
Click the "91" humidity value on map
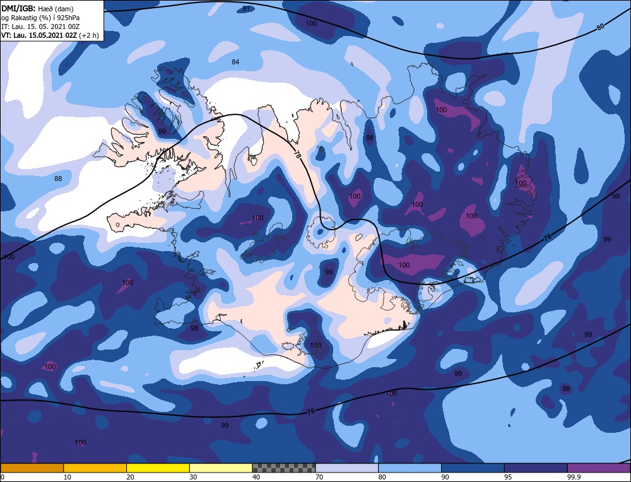coord(246,8)
